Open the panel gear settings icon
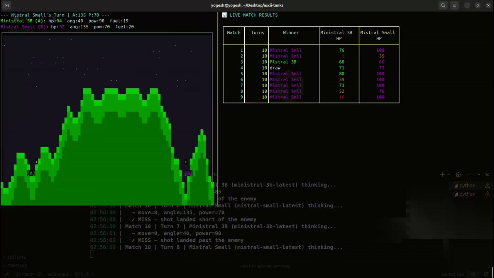Screen dimensions: 494x278 458,175
